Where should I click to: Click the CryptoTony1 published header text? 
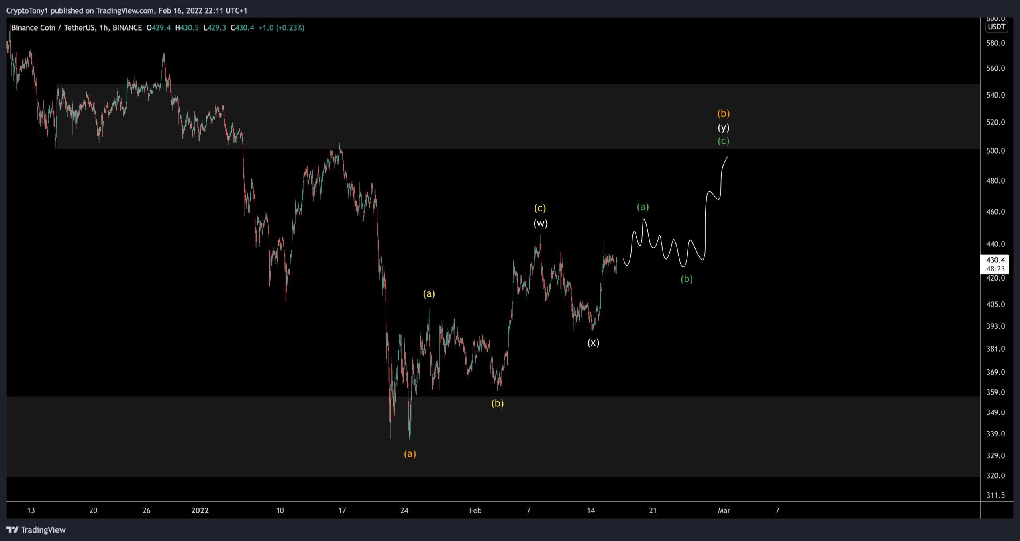127,10
